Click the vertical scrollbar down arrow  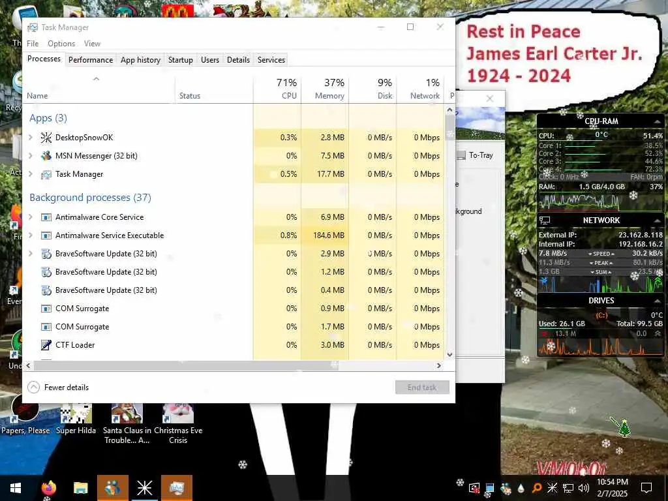pyautogui.click(x=449, y=354)
